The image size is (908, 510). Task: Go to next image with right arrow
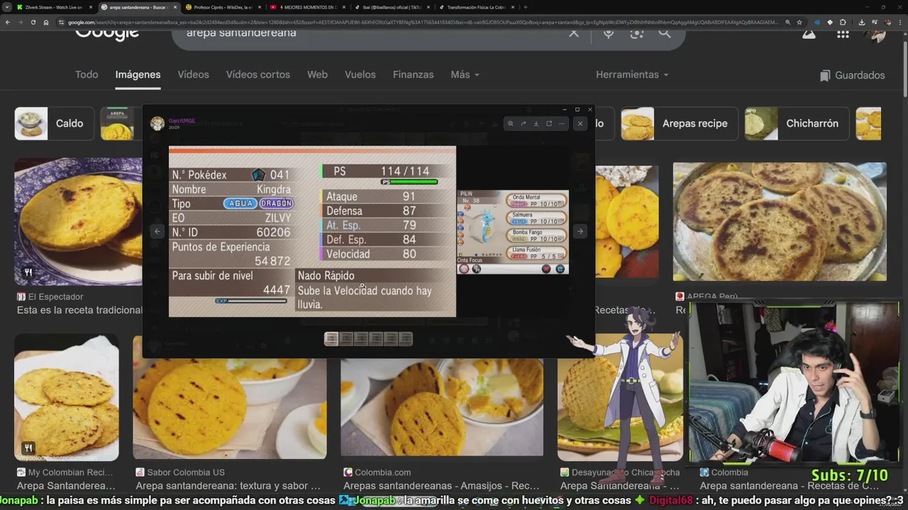pos(580,231)
